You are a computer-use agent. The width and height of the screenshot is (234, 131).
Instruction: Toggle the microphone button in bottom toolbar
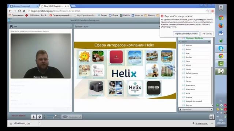34,117
